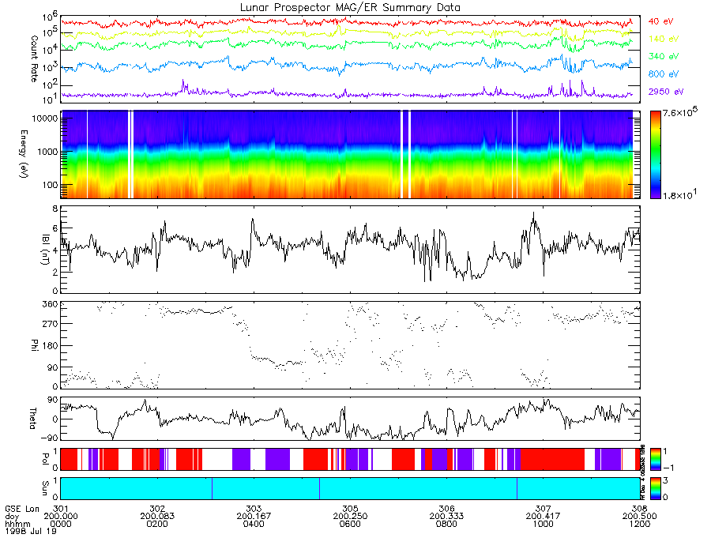The image size is (711, 553).
Task: Click the doy value '200.167'
Action: click(x=254, y=517)
